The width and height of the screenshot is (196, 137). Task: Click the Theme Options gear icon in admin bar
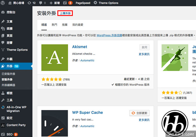coord(95,3)
